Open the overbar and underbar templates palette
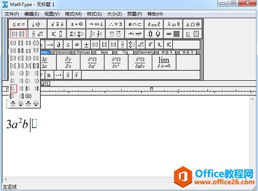This screenshot has height=191, width=258. pos(115,34)
